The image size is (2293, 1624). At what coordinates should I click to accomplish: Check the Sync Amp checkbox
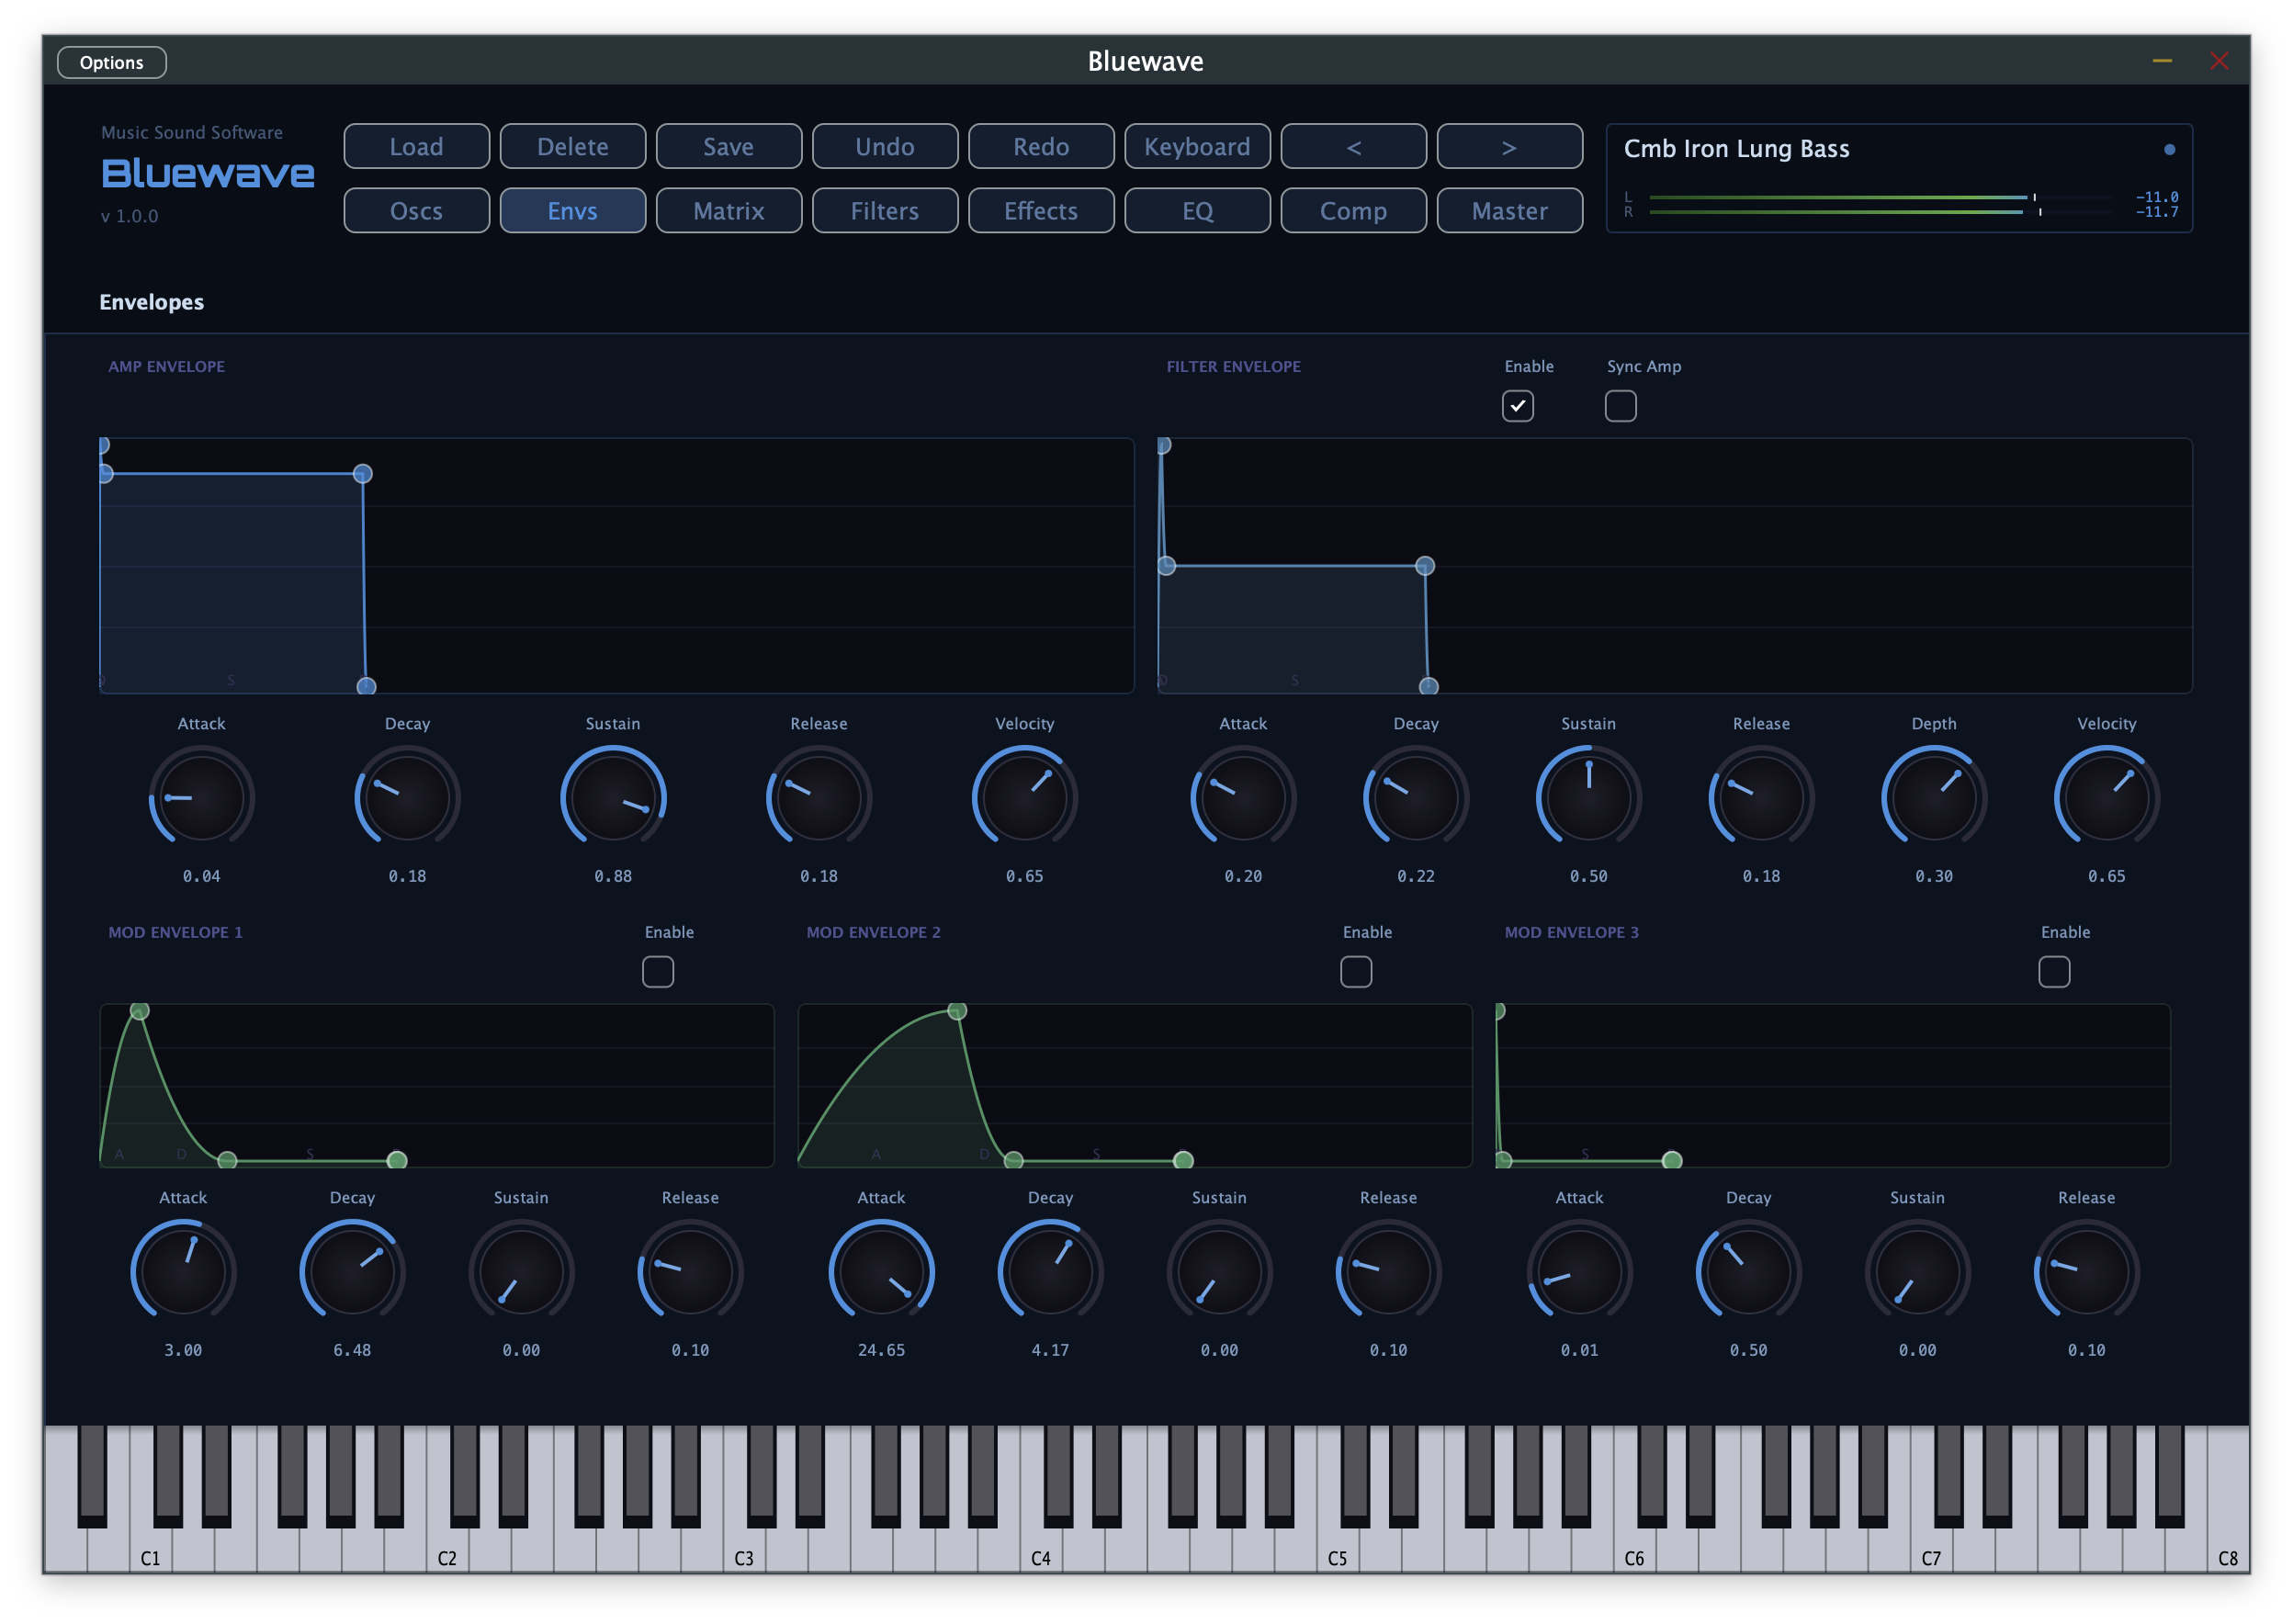point(1620,406)
